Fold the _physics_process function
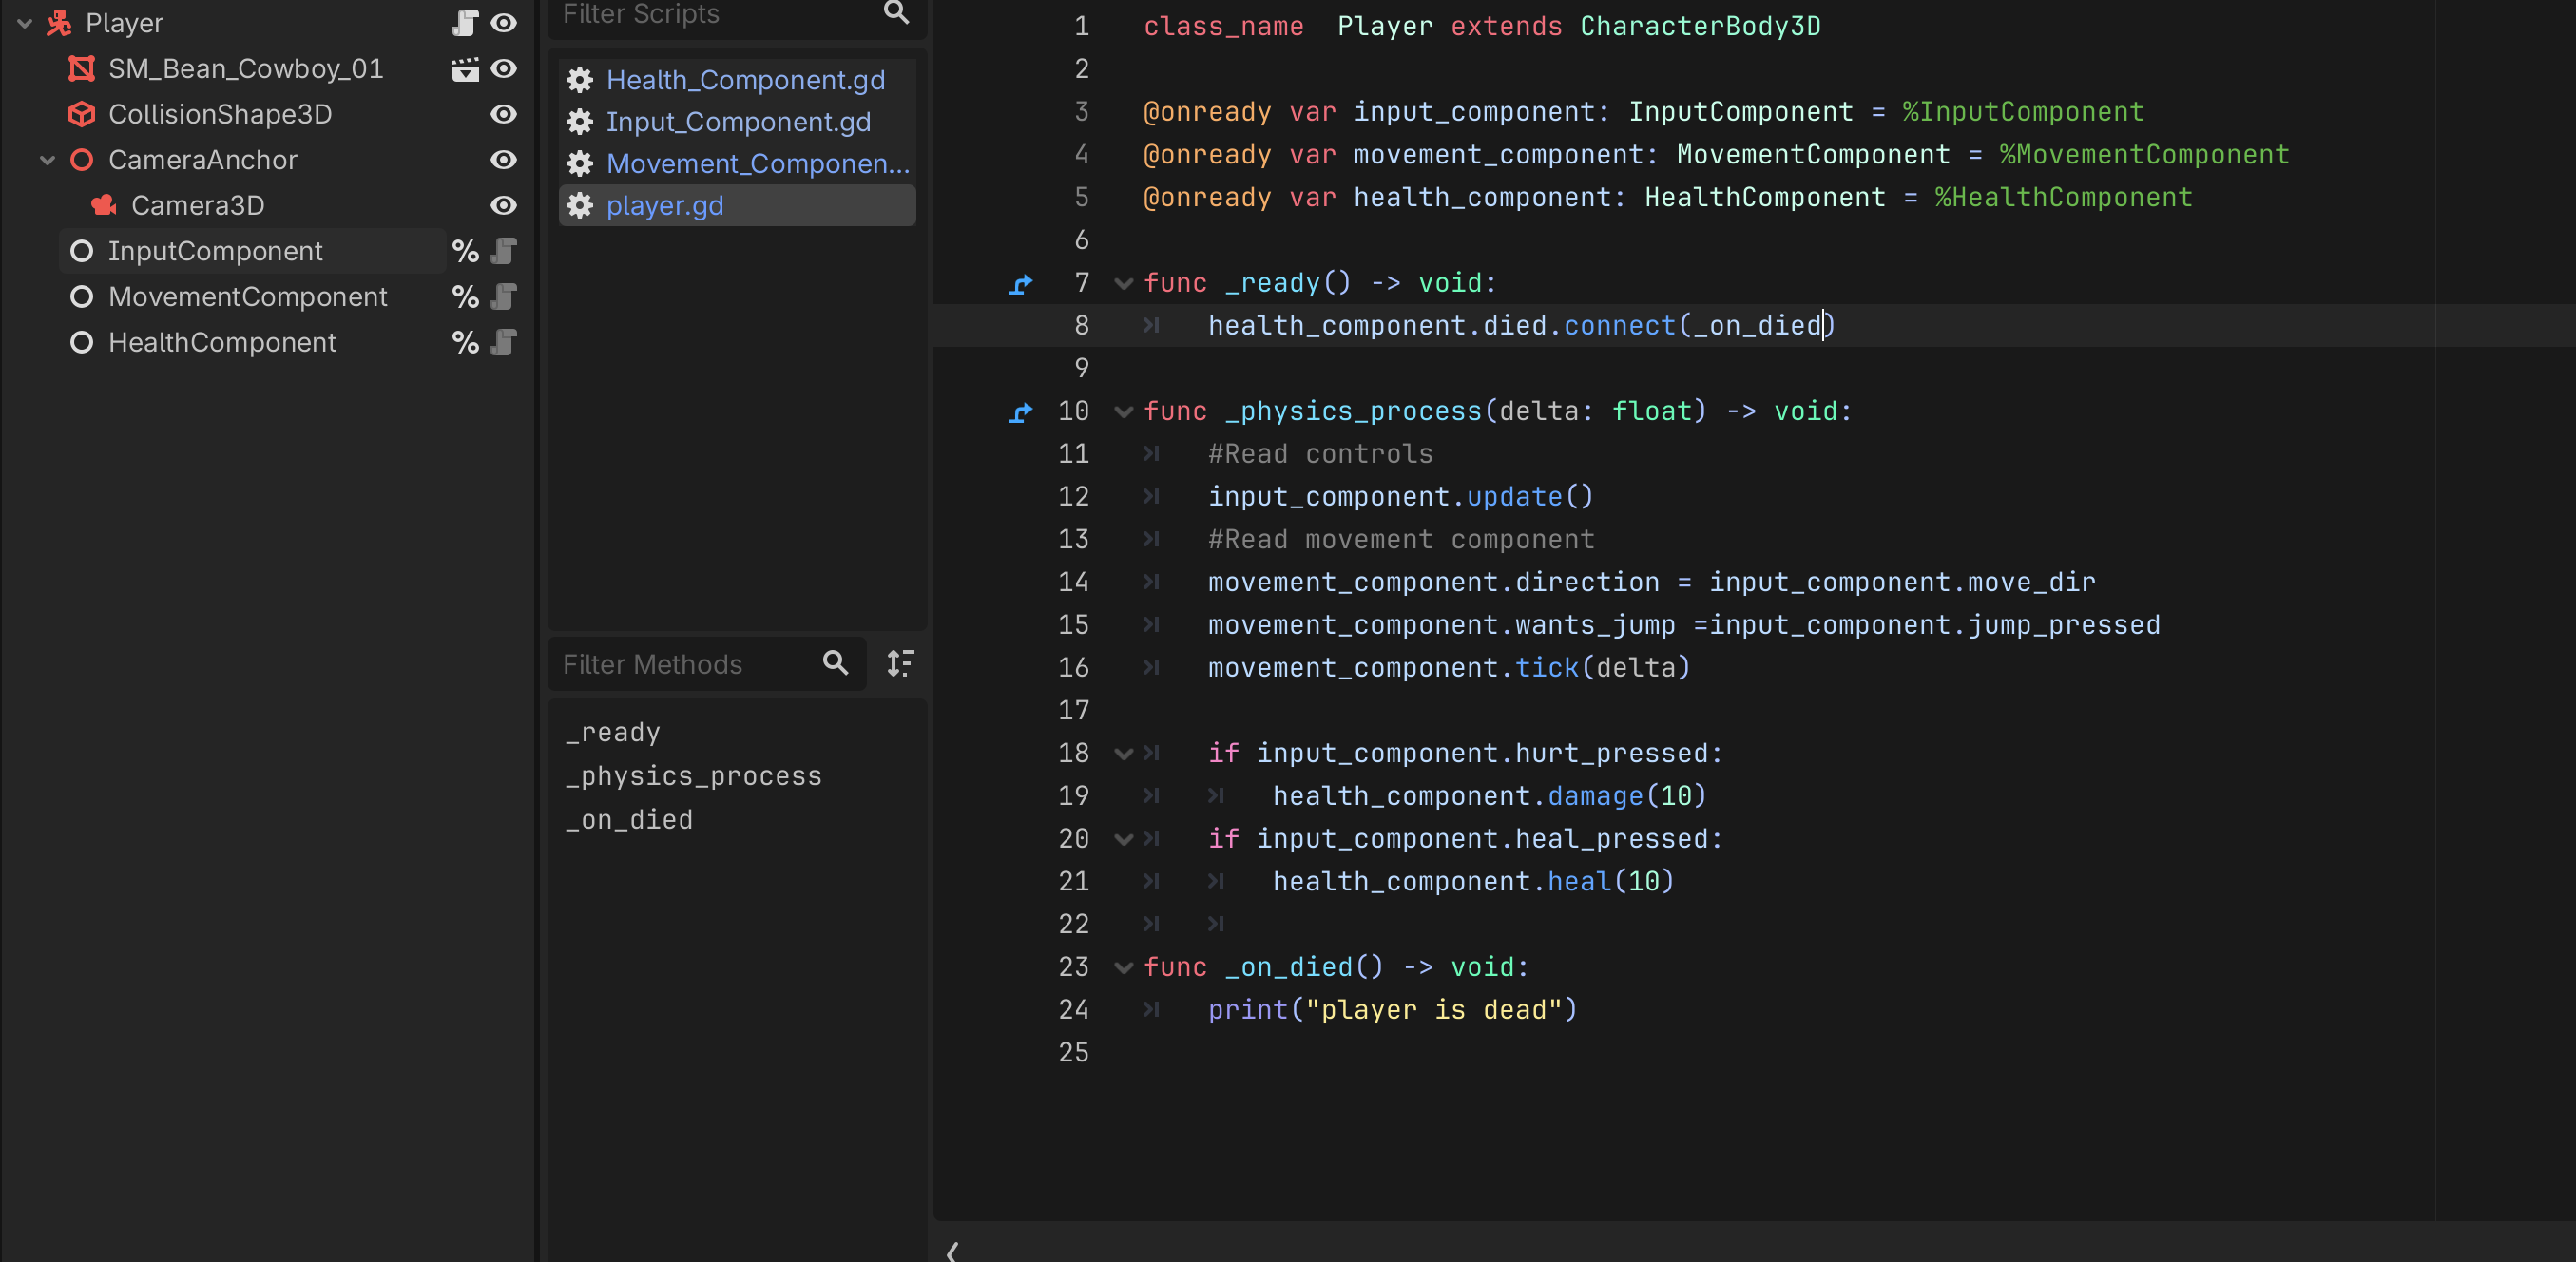This screenshot has height=1262, width=2576. pyautogui.click(x=1124, y=412)
